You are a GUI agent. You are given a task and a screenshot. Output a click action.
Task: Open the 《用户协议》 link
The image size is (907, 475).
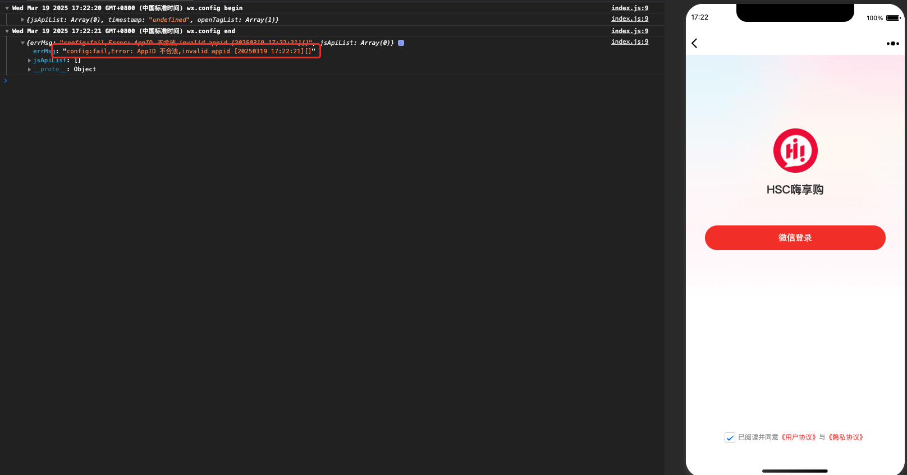tap(798, 437)
